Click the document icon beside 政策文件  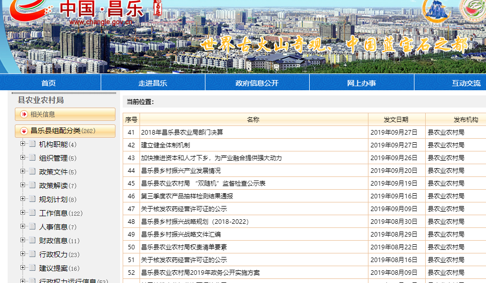[x=33, y=172]
